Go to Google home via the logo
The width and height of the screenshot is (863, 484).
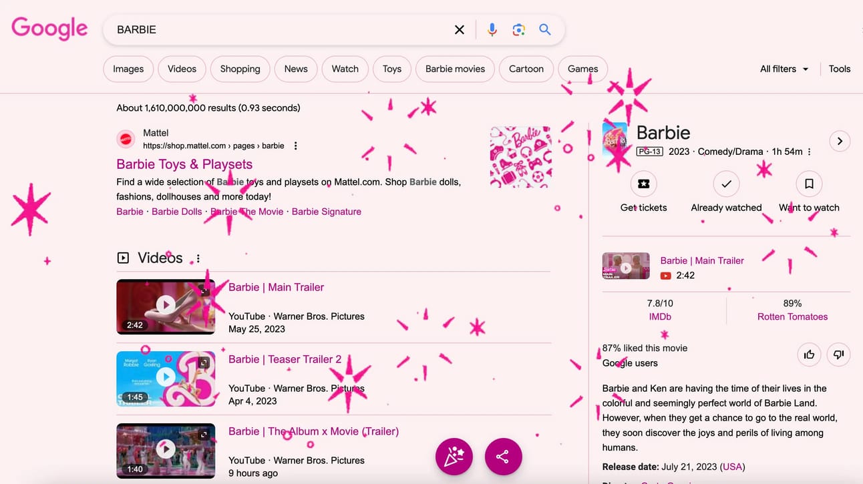(x=49, y=29)
